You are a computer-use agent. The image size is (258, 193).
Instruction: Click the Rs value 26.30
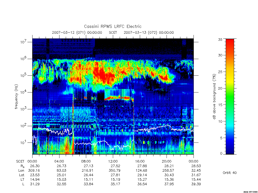tap(35, 166)
